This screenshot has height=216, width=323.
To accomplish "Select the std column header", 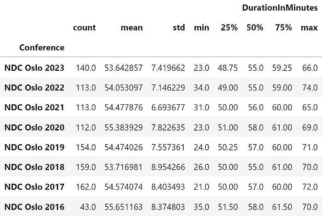I will click(179, 28).
